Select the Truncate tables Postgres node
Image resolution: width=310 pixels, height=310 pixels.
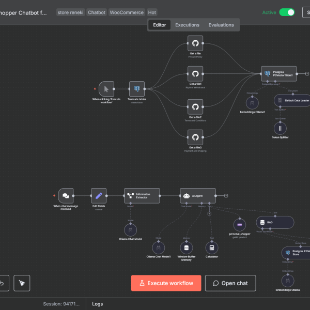[x=136, y=89]
